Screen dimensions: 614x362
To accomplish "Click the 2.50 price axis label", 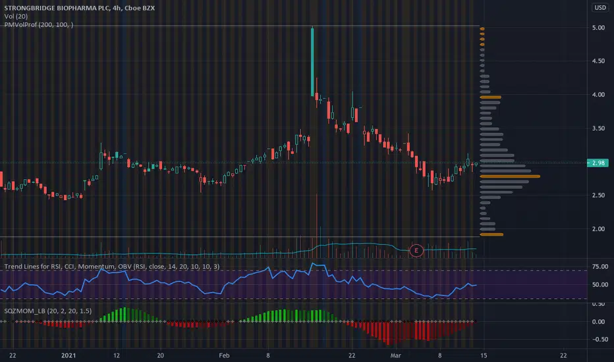I will [x=598, y=195].
